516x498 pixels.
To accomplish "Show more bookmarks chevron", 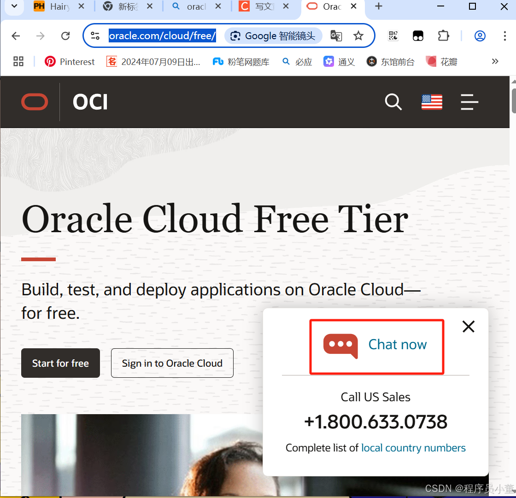I will [495, 62].
